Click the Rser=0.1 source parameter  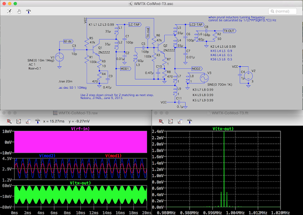[x=35, y=68]
